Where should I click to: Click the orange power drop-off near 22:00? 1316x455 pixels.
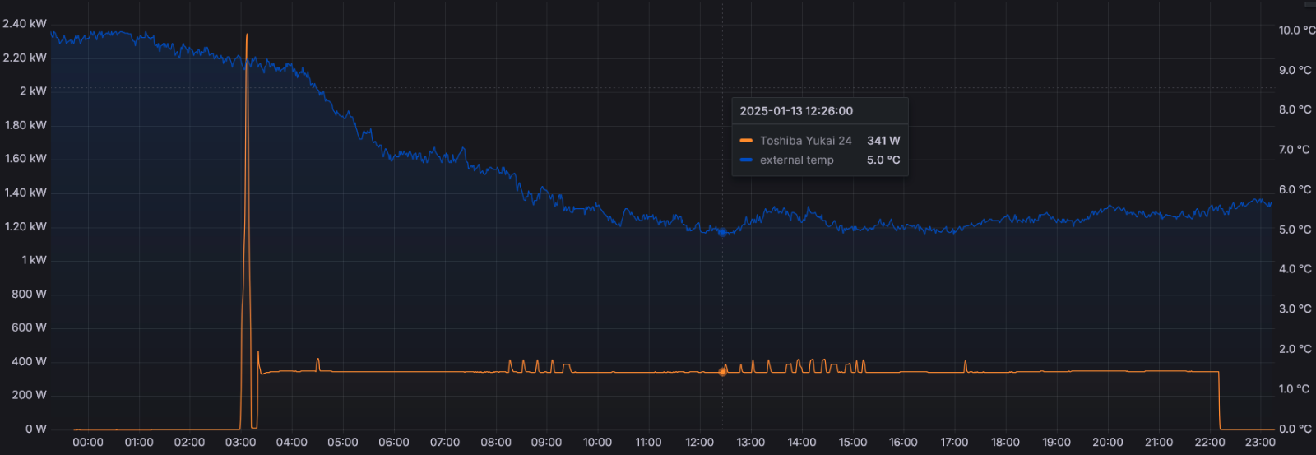[x=1219, y=401]
